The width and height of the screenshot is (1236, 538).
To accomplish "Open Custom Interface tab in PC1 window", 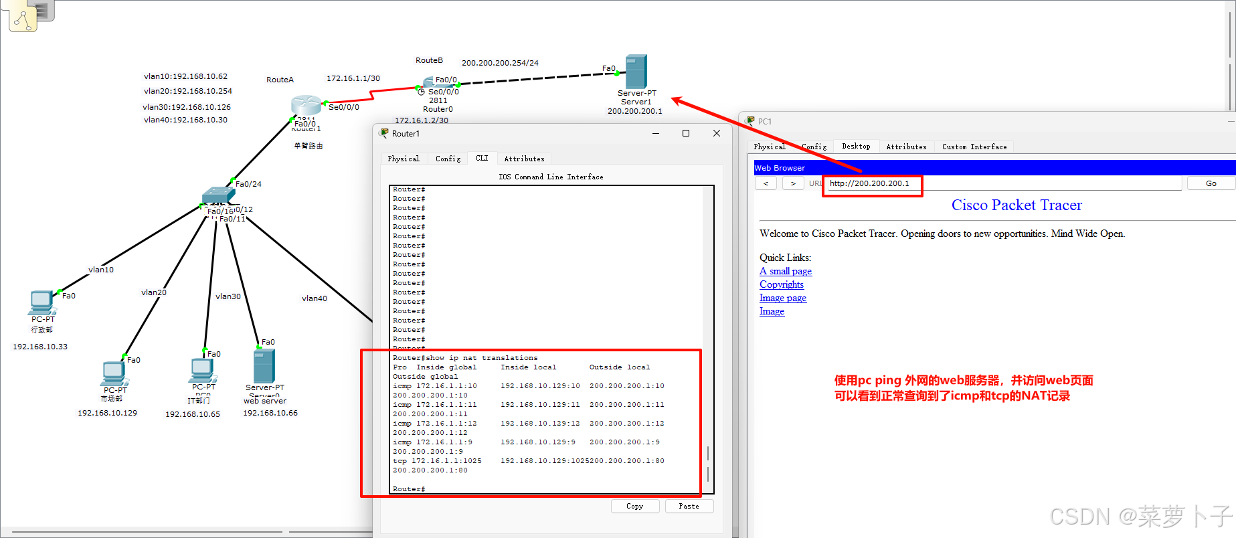I will click(974, 147).
